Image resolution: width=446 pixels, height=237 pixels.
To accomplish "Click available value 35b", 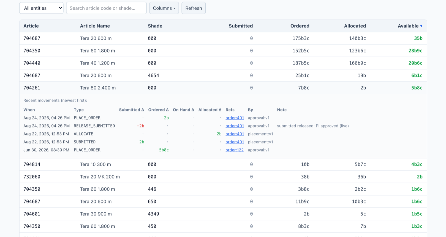I will (418, 38).
